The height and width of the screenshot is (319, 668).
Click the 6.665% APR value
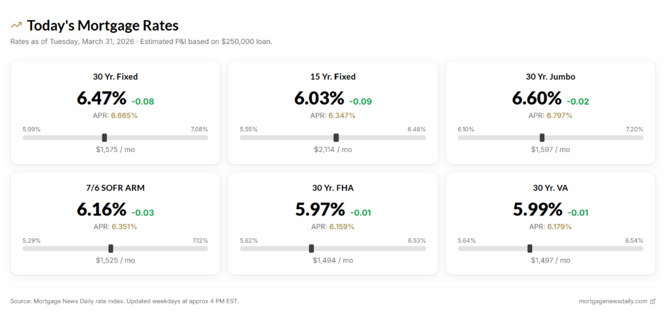coord(124,115)
